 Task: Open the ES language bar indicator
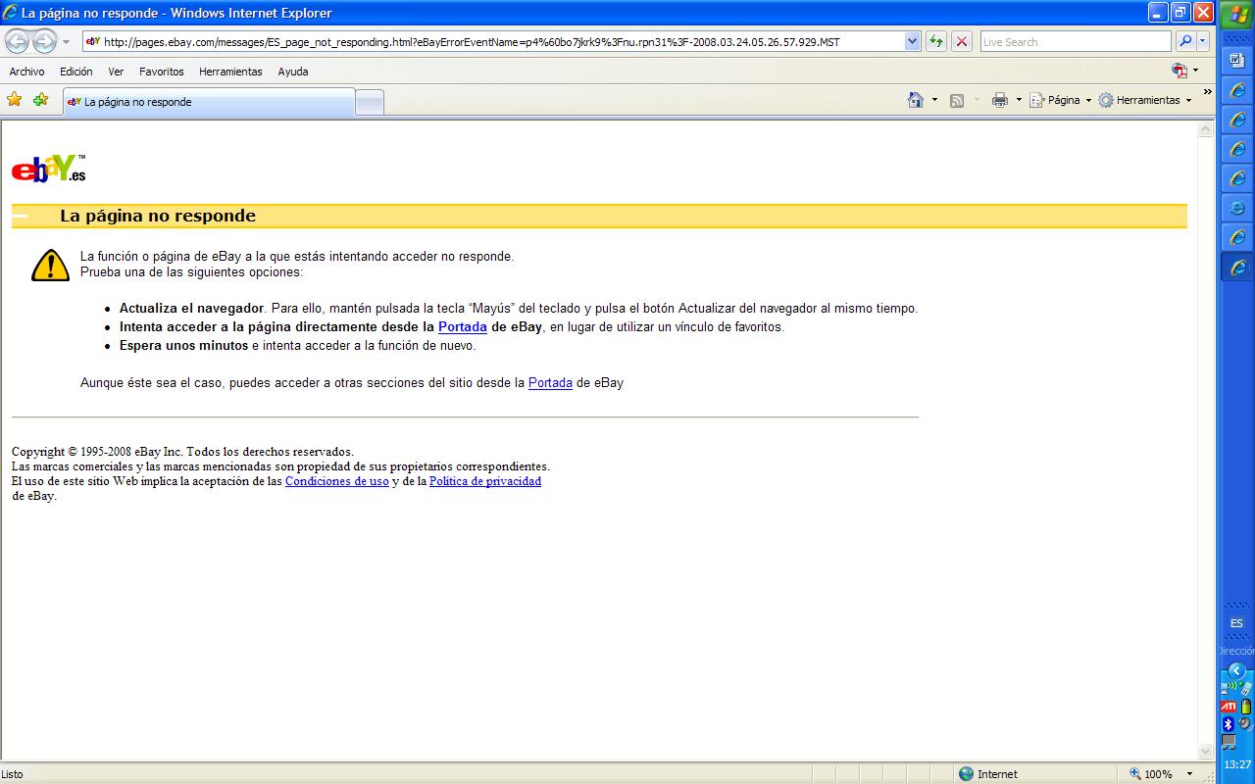pyautogui.click(x=1236, y=623)
